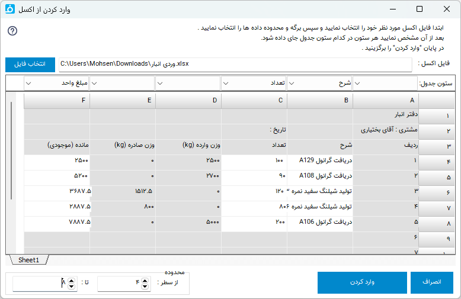The width and height of the screenshot is (461, 299).
Task: Click the cell with value ۱۵۱۲.۵
Action: (122, 193)
